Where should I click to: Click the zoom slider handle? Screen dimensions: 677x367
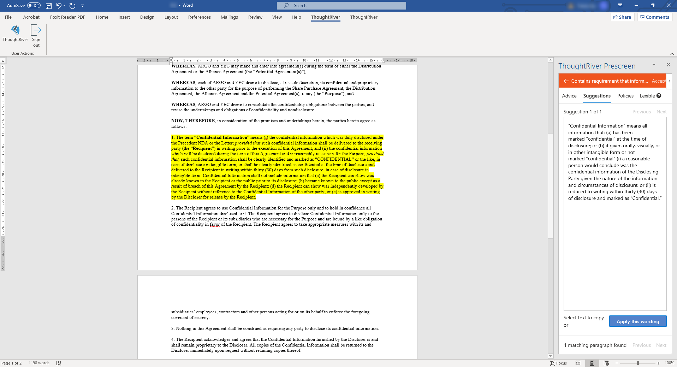coord(638,363)
